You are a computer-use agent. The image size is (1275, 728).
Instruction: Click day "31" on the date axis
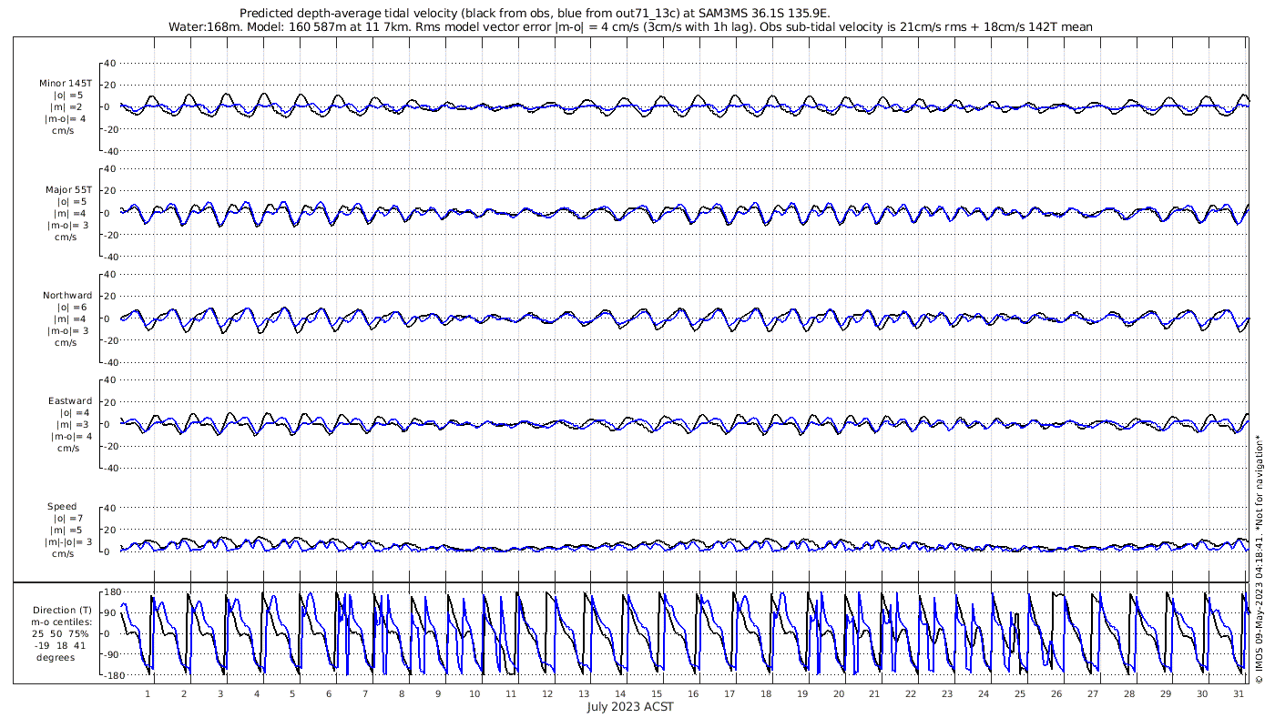pyautogui.click(x=1238, y=693)
